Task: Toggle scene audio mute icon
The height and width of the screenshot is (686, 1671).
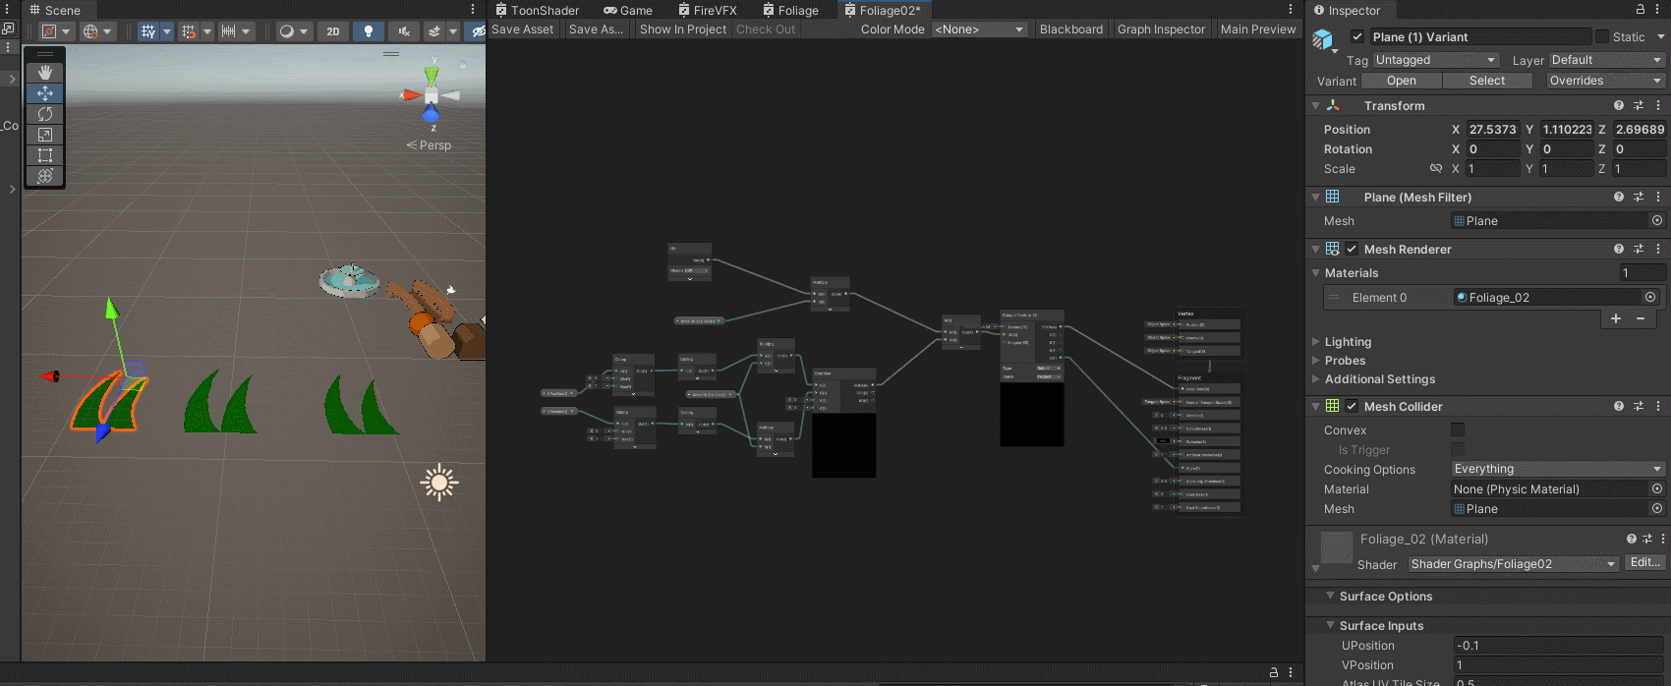Action: (x=403, y=31)
